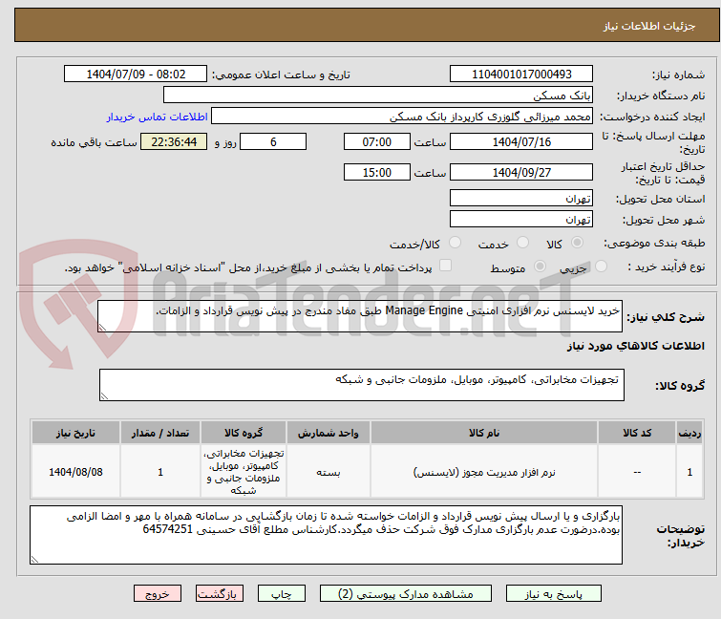Click the جزئیات اطلاعات نیاز page title
Screen dimensions: 721x619
click(x=648, y=26)
